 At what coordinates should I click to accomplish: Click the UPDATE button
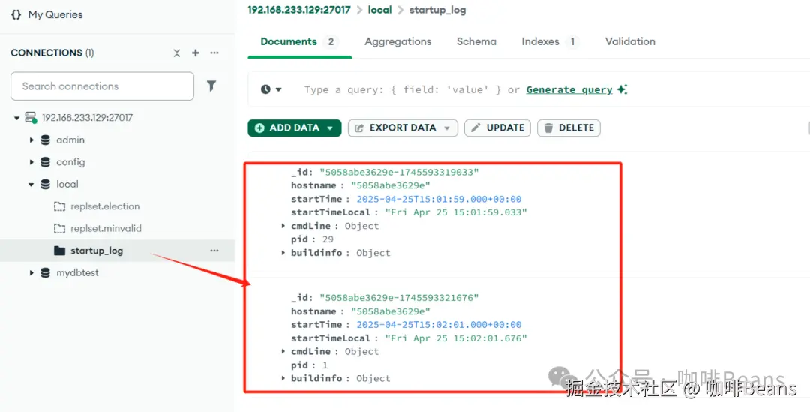click(497, 128)
